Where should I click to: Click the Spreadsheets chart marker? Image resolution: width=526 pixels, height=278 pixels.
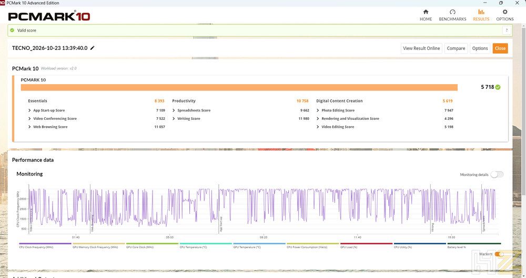(x=484, y=223)
